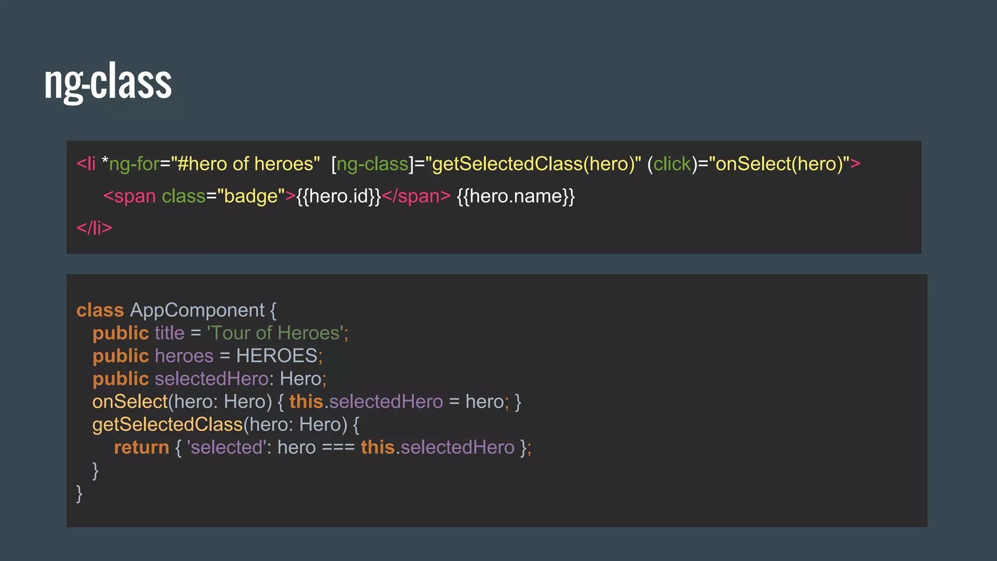Image resolution: width=997 pixels, height=561 pixels.
Task: Click the {{hero.name}} interpolation
Action: (x=516, y=196)
